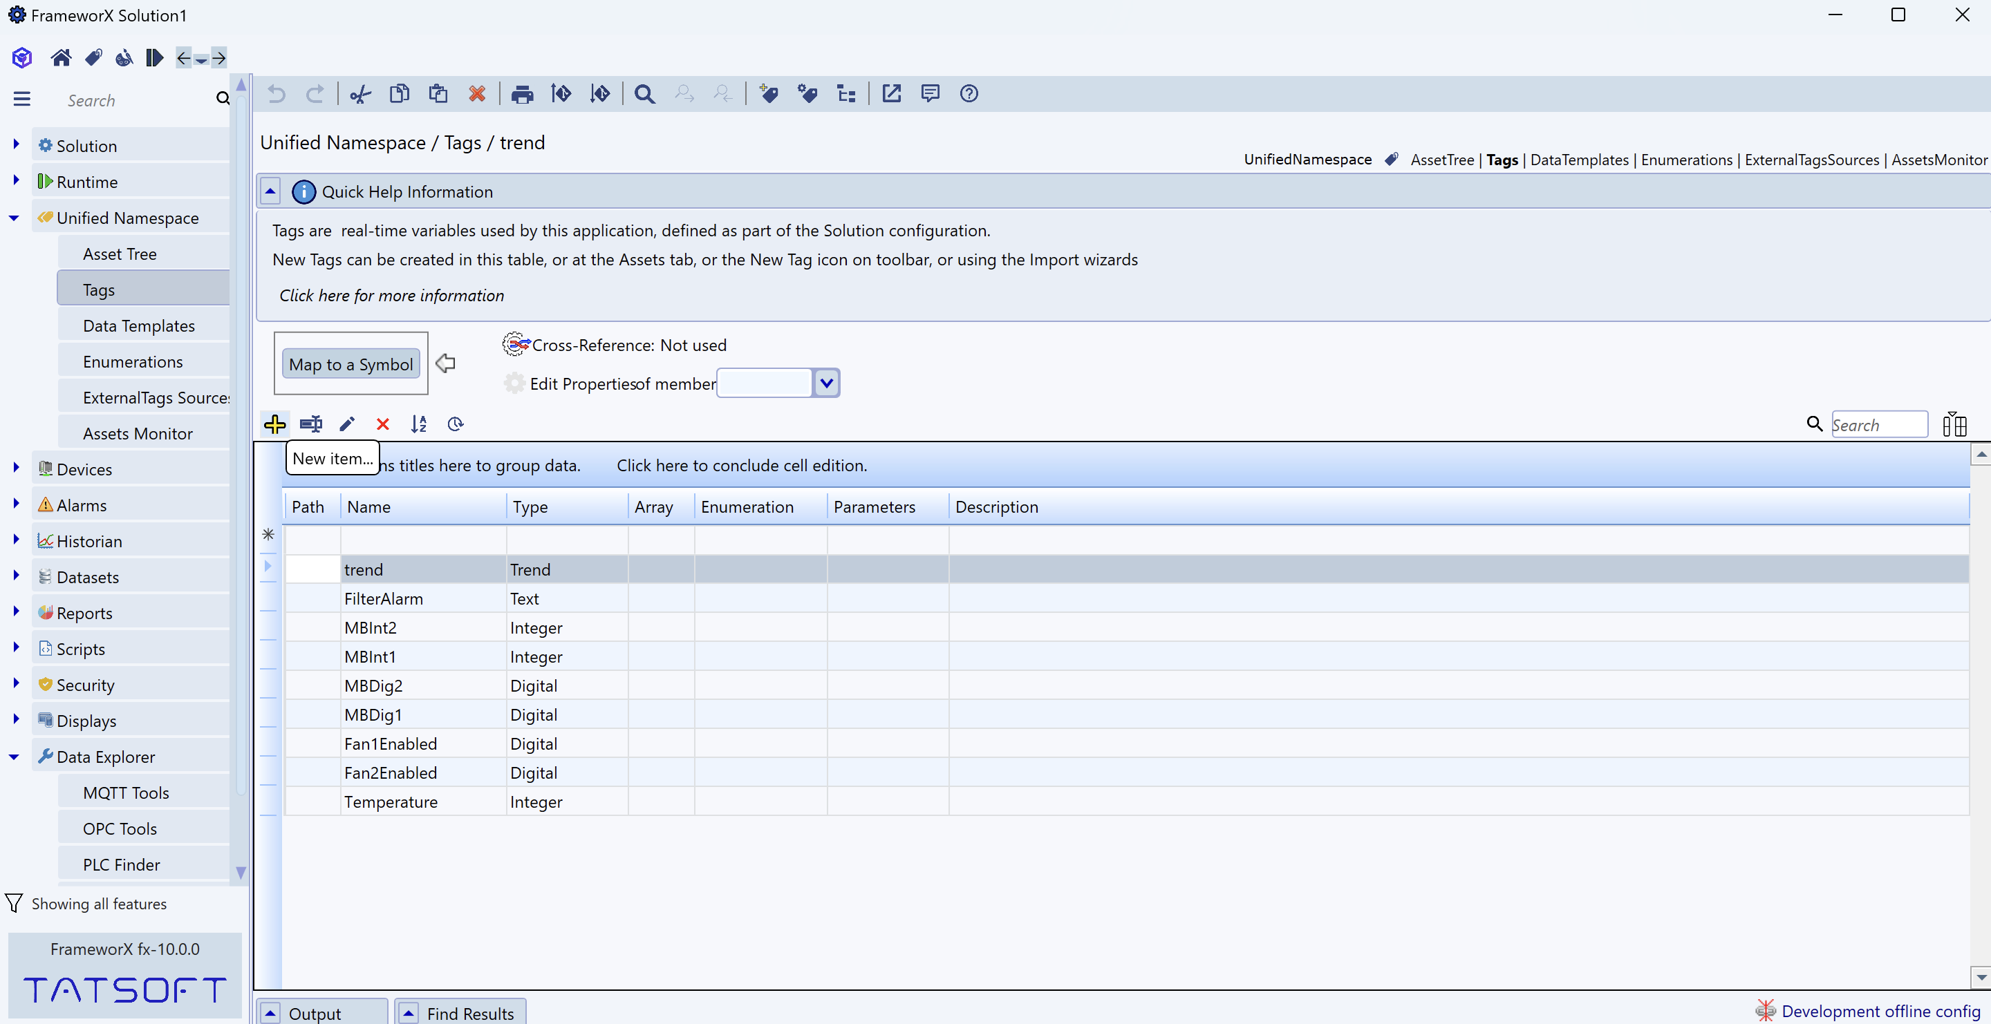Collapse the Unified Namespace node
Viewport: 1991px width, 1024px height.
(x=14, y=218)
